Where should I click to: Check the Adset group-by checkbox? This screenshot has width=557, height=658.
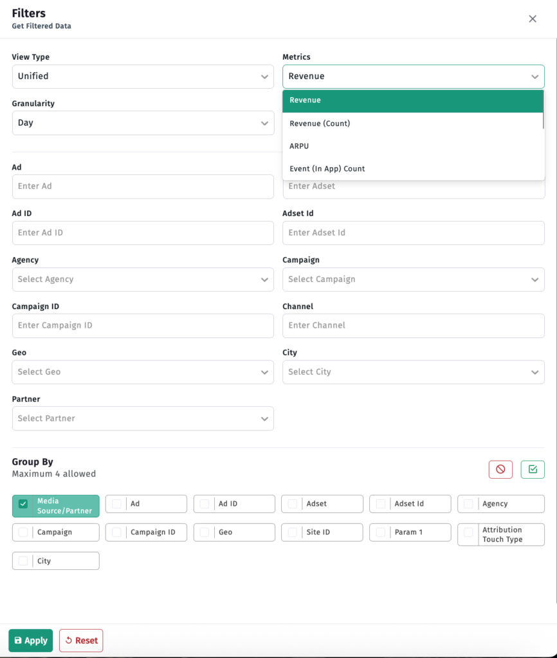[x=293, y=504]
